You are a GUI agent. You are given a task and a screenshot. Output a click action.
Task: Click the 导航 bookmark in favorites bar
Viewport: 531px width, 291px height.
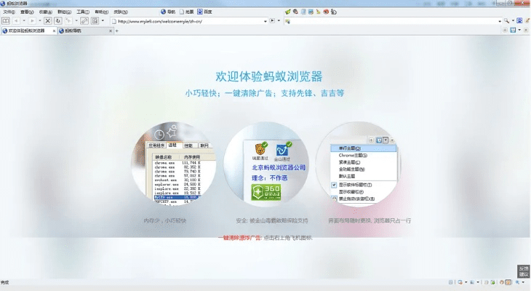point(168,12)
